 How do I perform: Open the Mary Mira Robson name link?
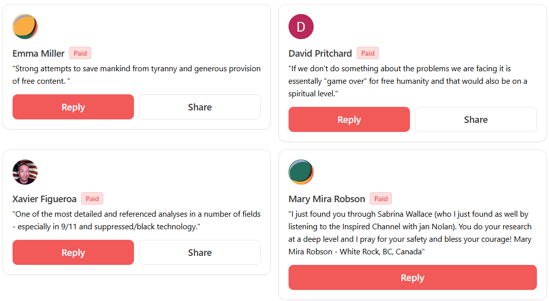[327, 199]
